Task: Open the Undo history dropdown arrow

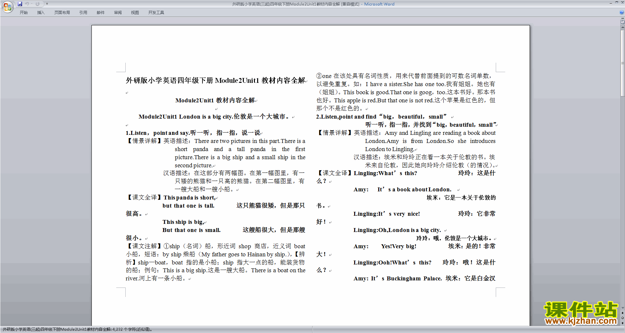Action: tap(32, 4)
